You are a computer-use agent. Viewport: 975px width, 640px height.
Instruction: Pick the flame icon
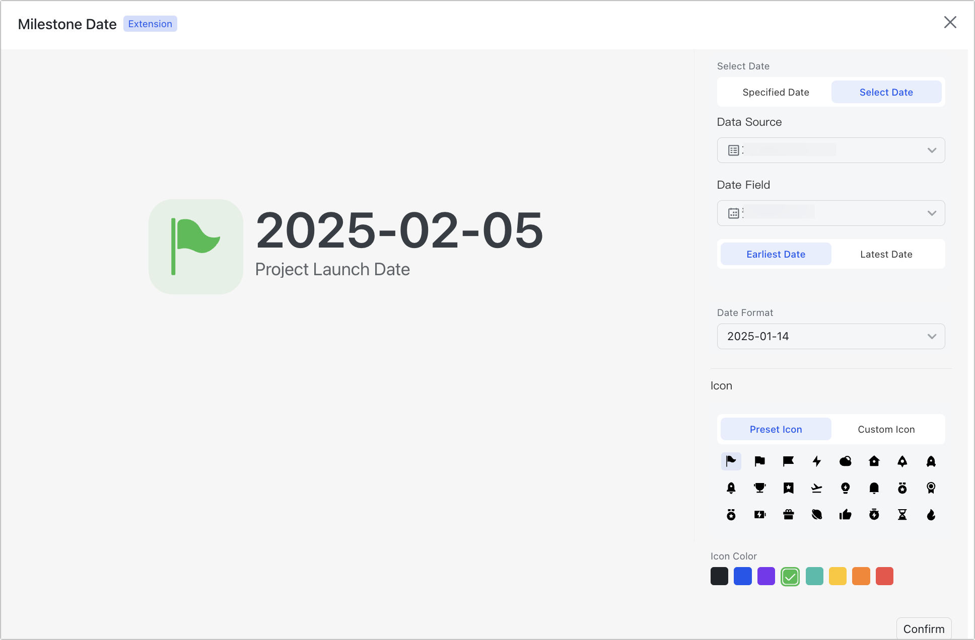click(931, 515)
